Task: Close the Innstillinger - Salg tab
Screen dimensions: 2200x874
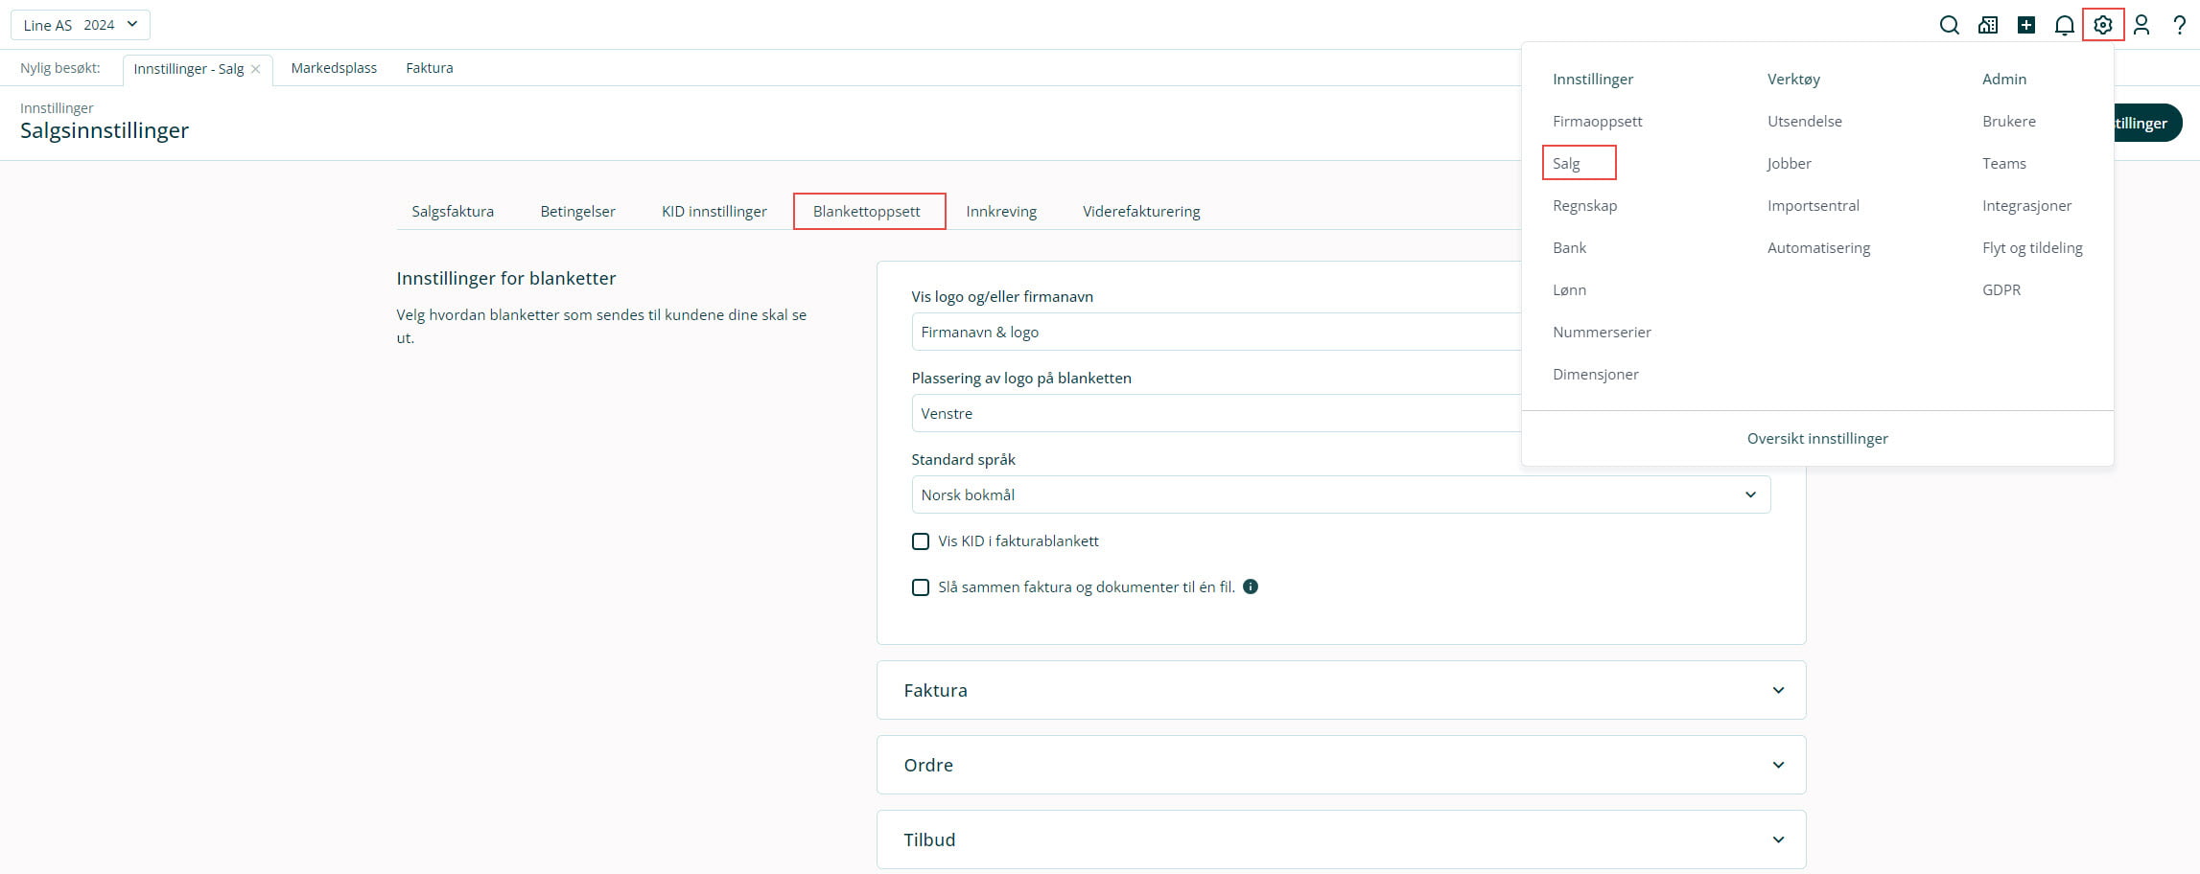Action: (x=256, y=69)
